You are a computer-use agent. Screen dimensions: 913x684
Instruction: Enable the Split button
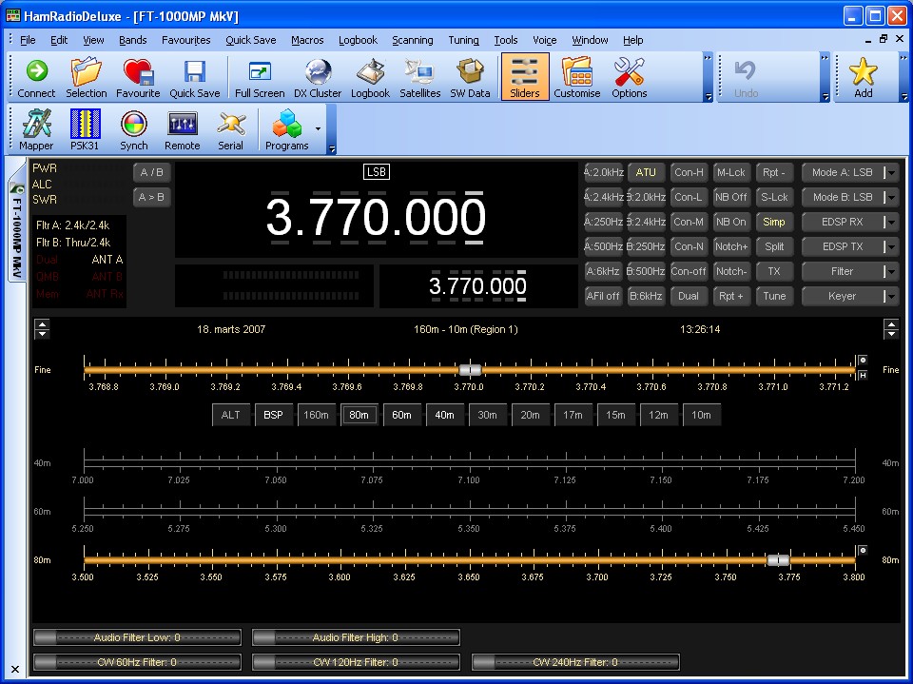point(774,246)
